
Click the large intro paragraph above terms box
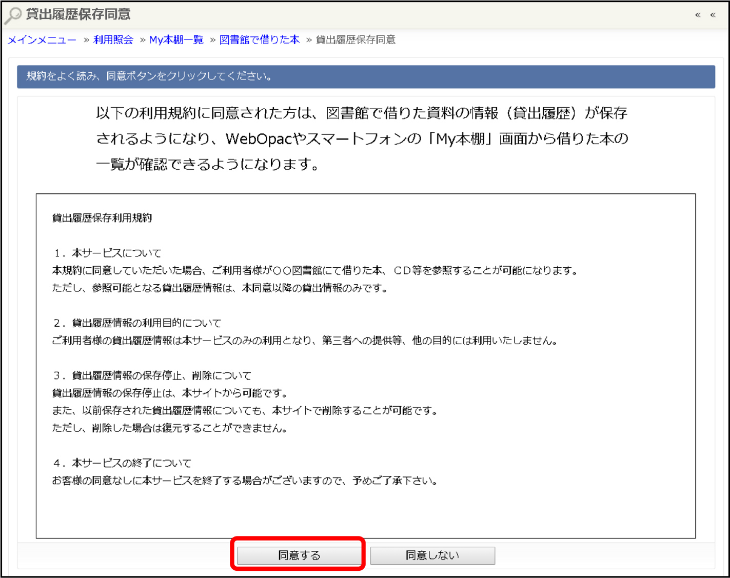(x=362, y=138)
